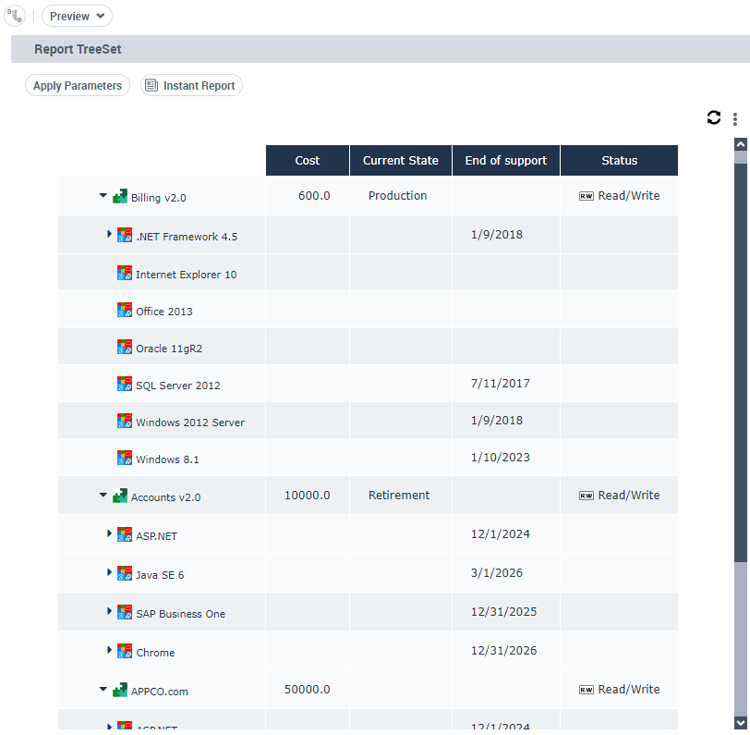Viewport: 750px width, 735px height.
Task: Click the refresh icon above the table
Action: point(713,117)
